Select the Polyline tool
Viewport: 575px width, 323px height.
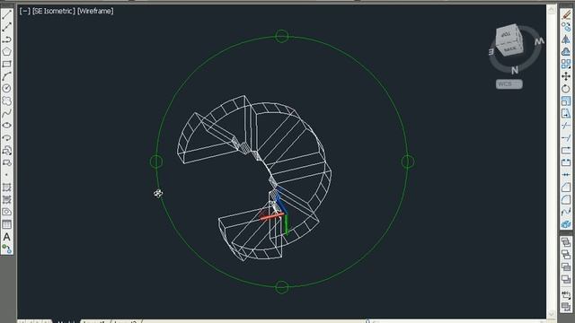pyautogui.click(x=6, y=39)
